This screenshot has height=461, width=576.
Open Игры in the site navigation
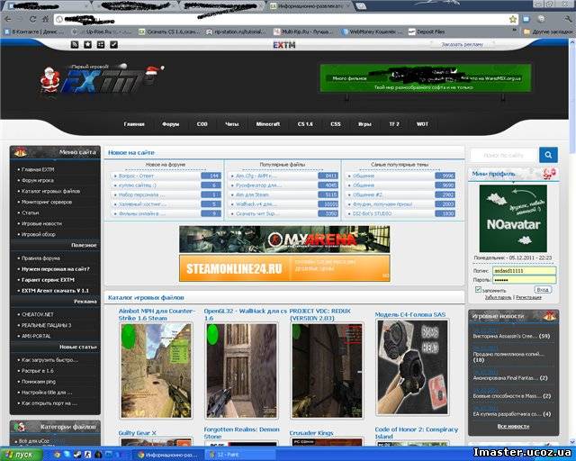[364, 124]
